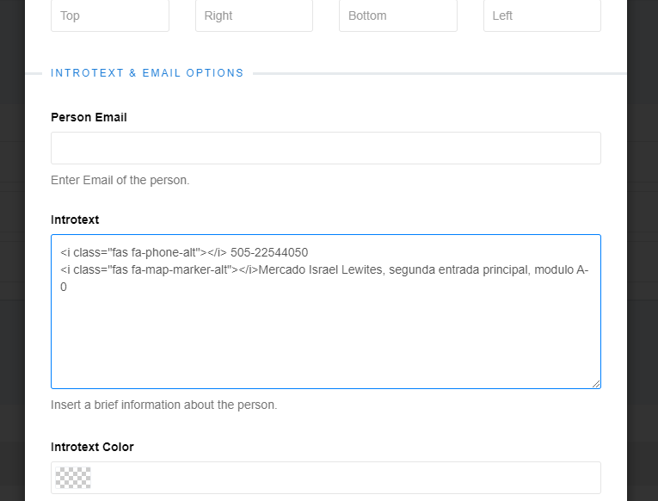
Task: Click the Top spacing input field
Action: click(110, 15)
